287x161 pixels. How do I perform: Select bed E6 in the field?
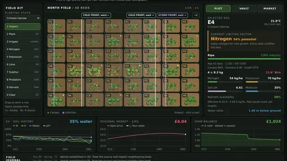(133, 100)
